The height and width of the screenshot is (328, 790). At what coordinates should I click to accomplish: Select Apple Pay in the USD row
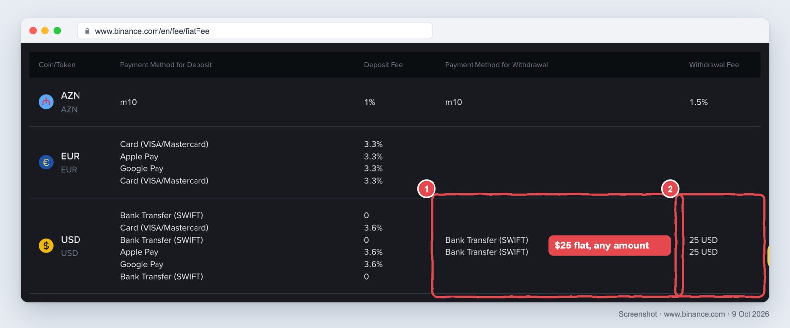coord(139,252)
